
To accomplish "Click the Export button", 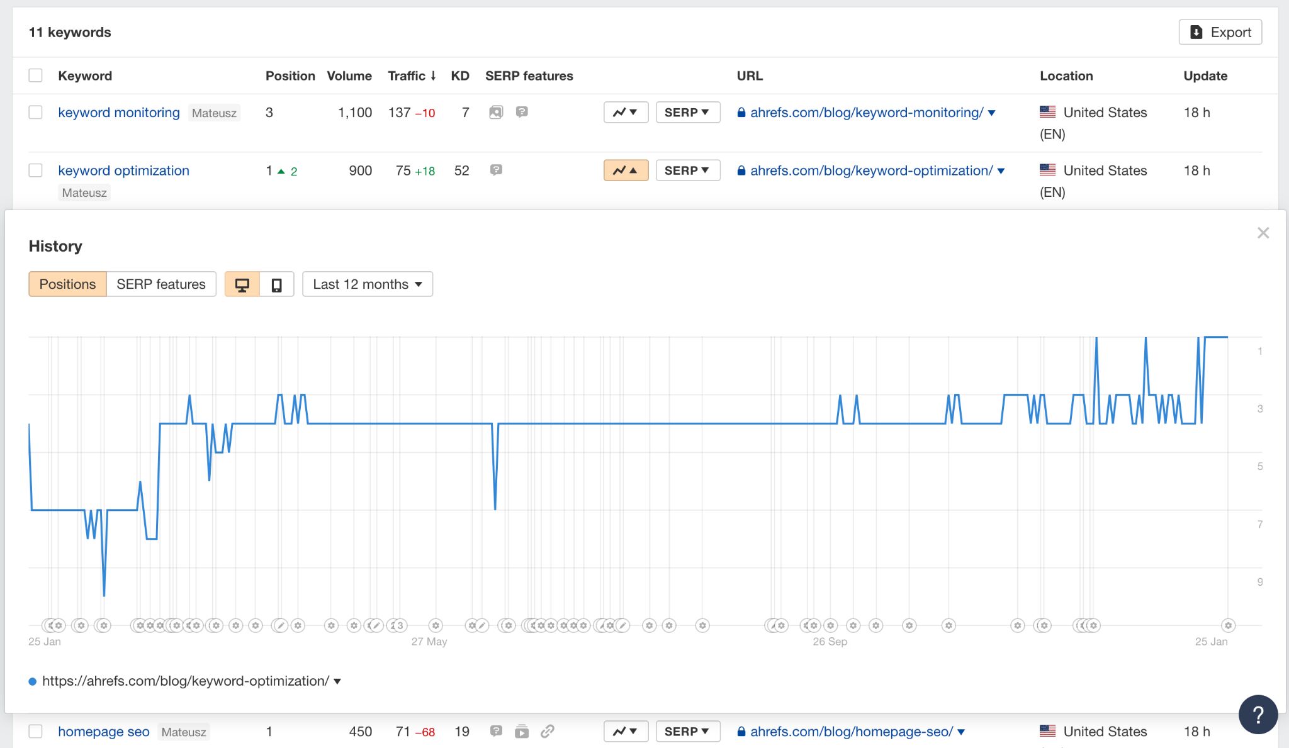I will (1219, 32).
